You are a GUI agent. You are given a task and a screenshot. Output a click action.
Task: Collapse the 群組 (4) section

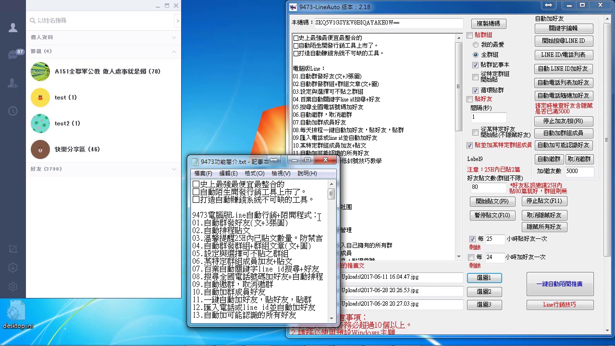174,51
